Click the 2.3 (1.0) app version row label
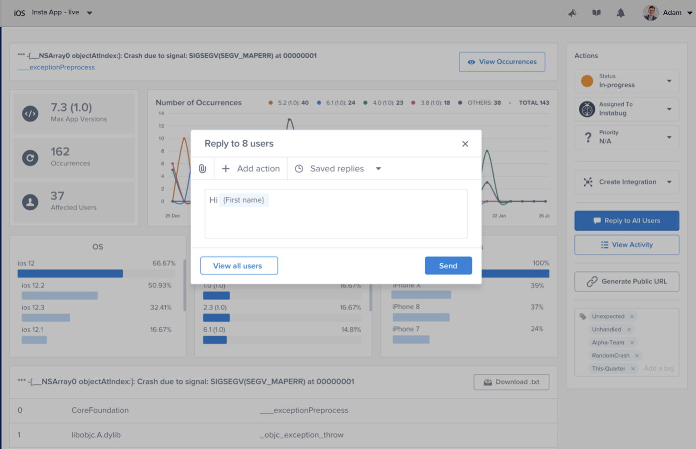Viewport: 696px width, 449px height. point(215,307)
